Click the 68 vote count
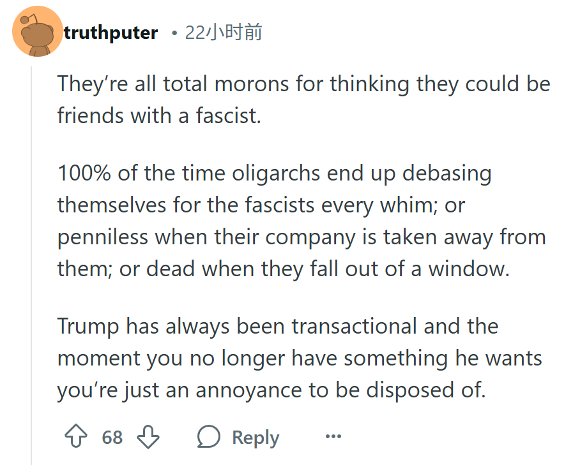Screen dimensions: 573x465 tap(112, 437)
